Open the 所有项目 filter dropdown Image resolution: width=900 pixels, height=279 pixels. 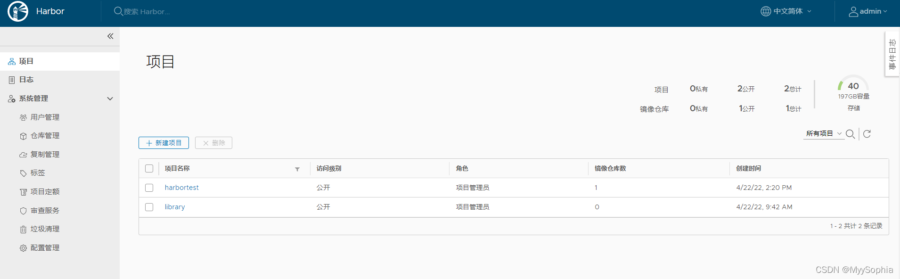(x=823, y=134)
